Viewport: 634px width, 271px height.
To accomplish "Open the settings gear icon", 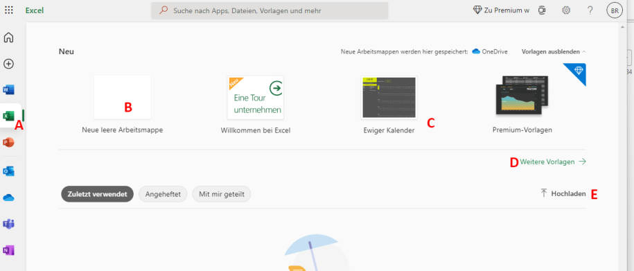I will (x=566, y=10).
